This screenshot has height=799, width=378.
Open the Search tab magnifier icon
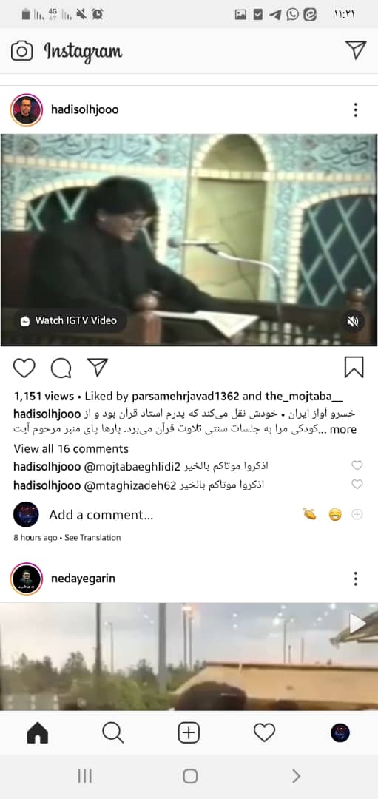(x=113, y=733)
